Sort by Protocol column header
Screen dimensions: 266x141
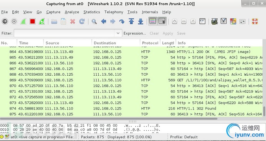(x=150, y=43)
